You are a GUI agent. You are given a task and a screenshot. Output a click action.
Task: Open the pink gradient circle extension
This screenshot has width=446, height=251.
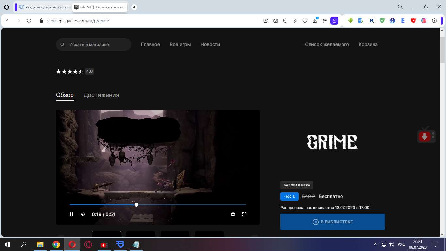point(424,21)
